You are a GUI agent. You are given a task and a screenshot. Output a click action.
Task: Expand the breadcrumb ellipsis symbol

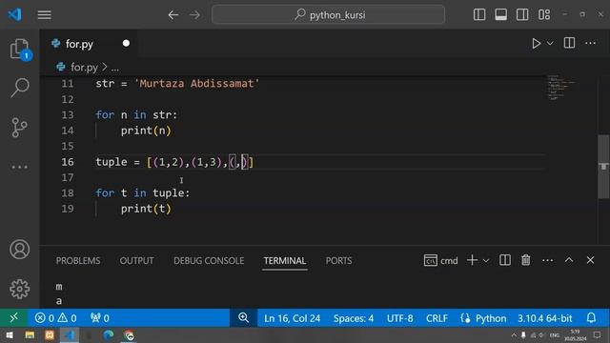(x=115, y=68)
